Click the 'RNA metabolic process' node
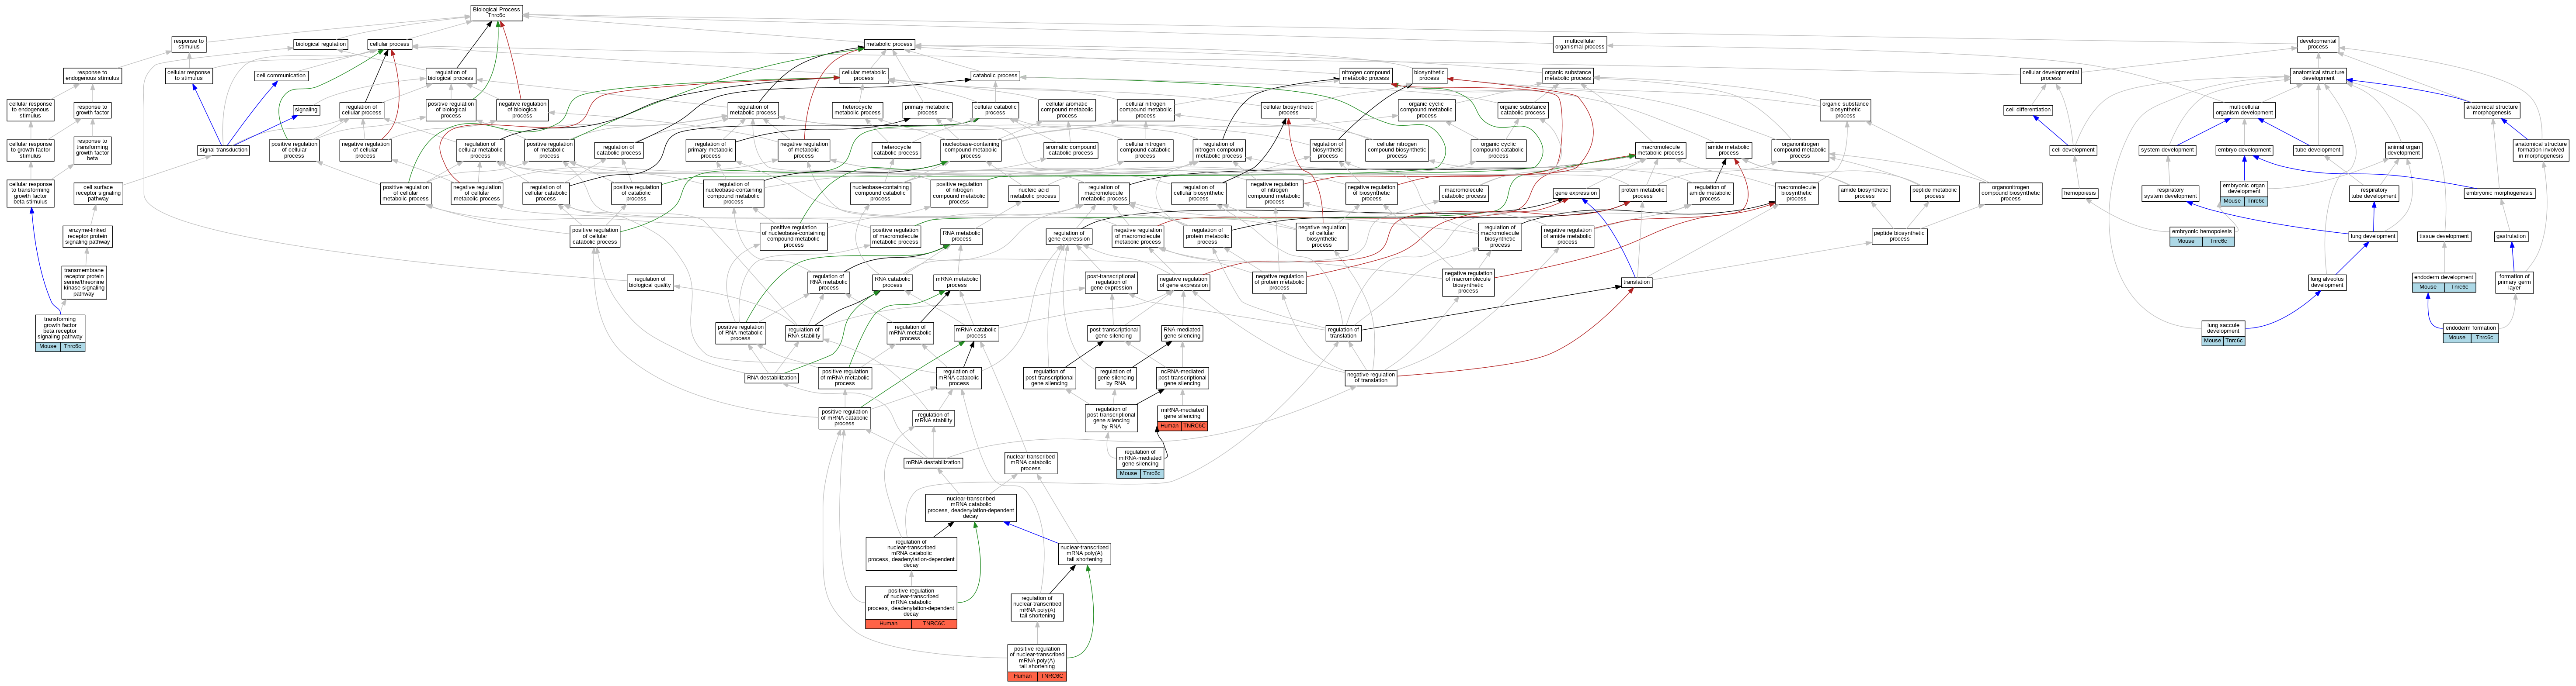The height and width of the screenshot is (686, 2576). tap(961, 236)
